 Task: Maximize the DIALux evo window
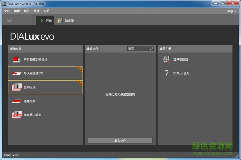(x=223, y=3)
